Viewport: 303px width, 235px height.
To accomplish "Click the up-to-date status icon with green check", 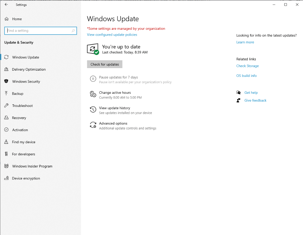I will [93, 49].
